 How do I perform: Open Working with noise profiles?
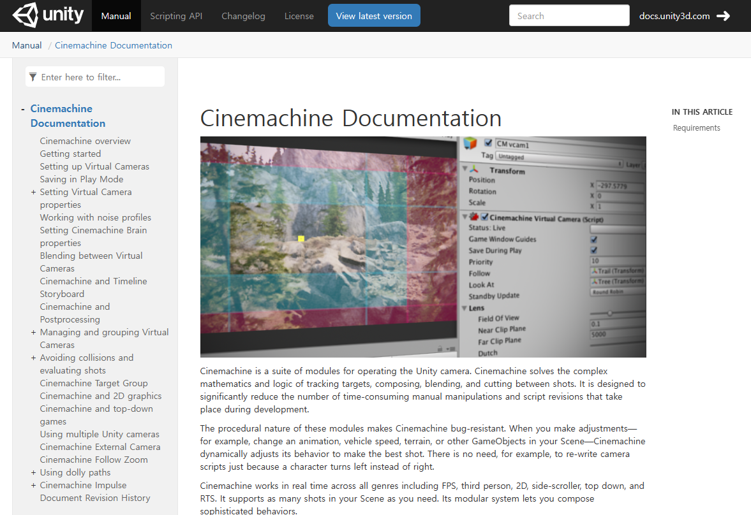pos(95,217)
